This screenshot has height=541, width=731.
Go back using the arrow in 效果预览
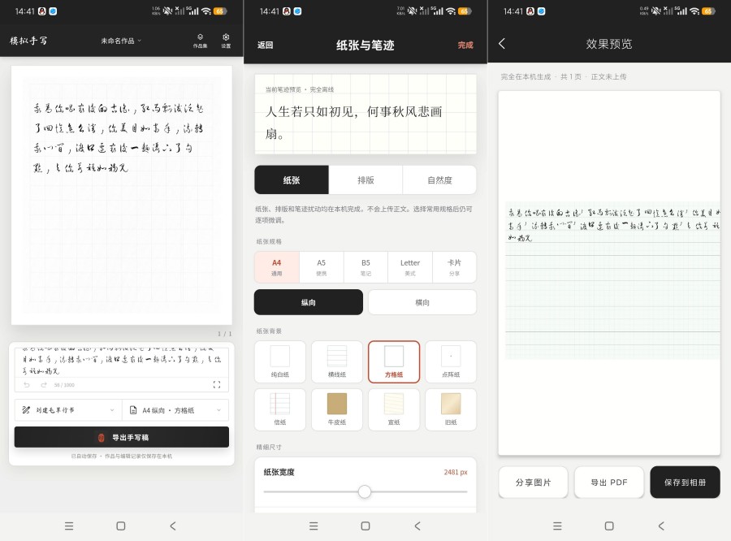click(x=502, y=44)
